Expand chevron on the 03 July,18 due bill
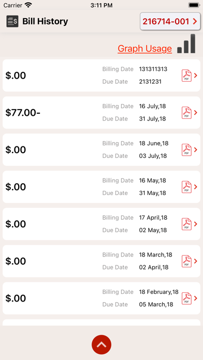The width and height of the screenshot is (203, 360). tap(196, 149)
